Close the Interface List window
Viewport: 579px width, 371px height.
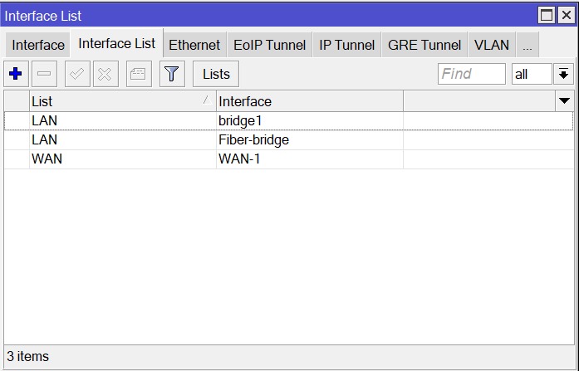pyautogui.click(x=565, y=15)
